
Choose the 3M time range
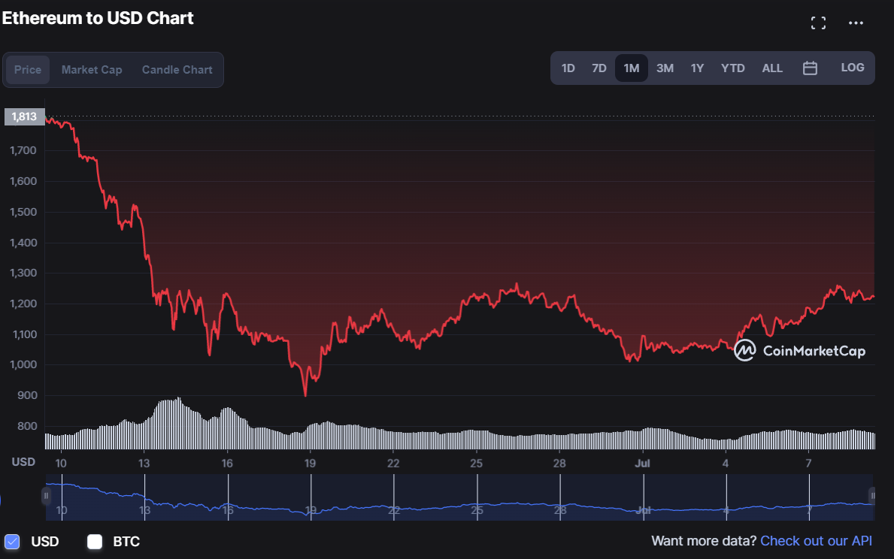665,68
